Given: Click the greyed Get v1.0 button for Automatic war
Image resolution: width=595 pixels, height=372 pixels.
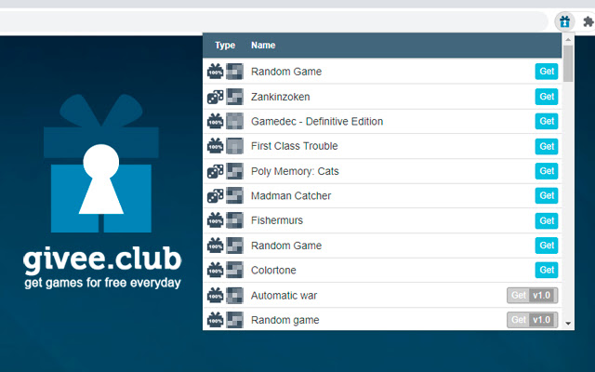Looking at the screenshot, I should [533, 296].
